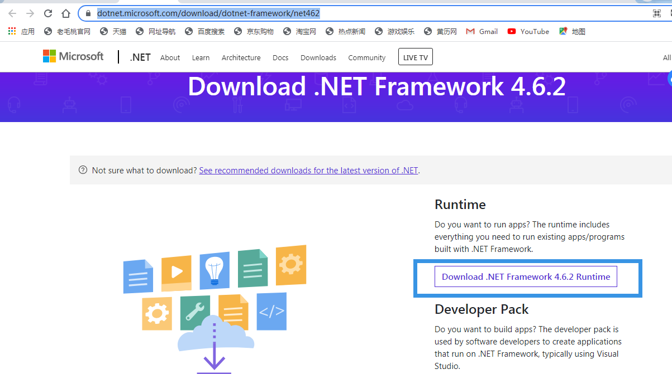Screen dimensions: 672x374
Task: Click the 'Runtime' section heading
Action: (x=460, y=205)
